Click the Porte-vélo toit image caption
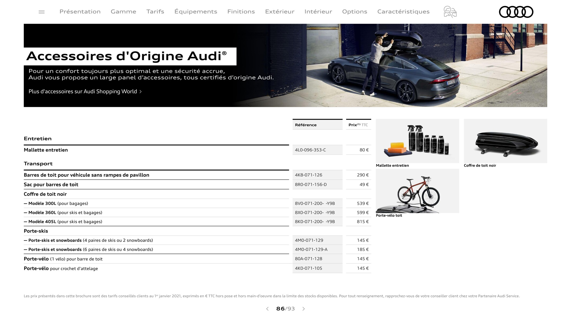The width and height of the screenshot is (571, 321). [x=389, y=215]
